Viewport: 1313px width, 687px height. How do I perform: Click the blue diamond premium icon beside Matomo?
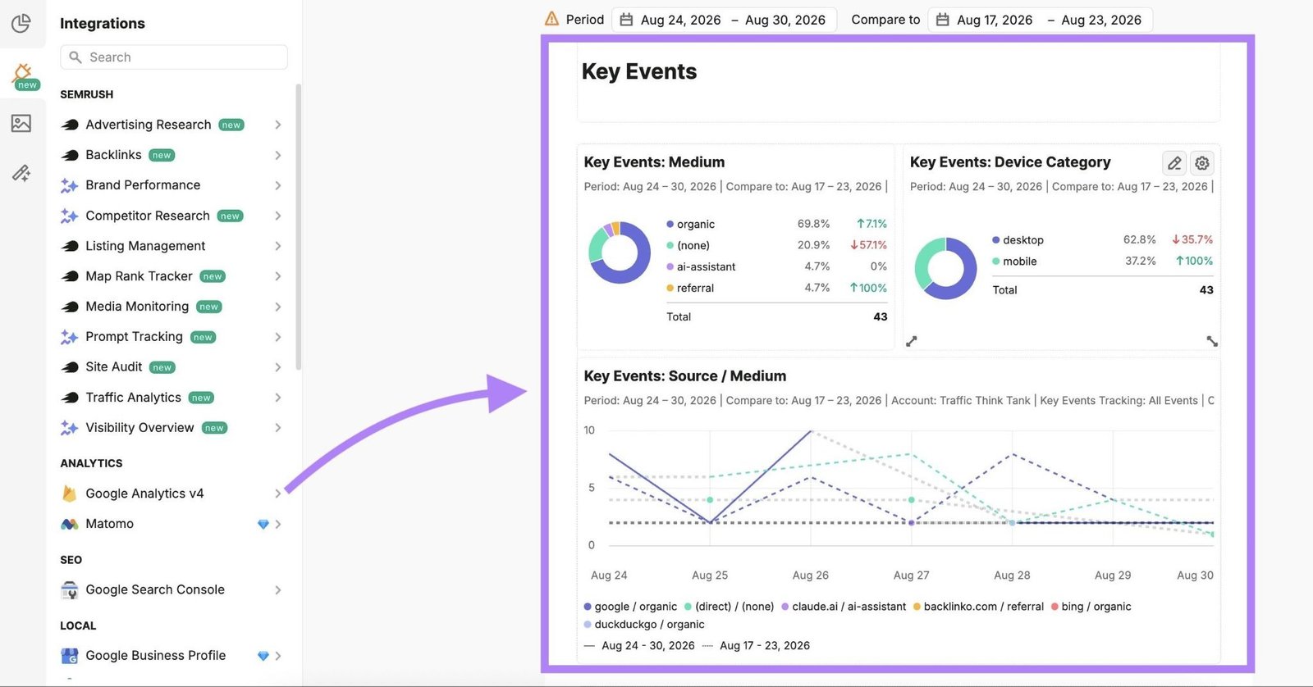263,524
